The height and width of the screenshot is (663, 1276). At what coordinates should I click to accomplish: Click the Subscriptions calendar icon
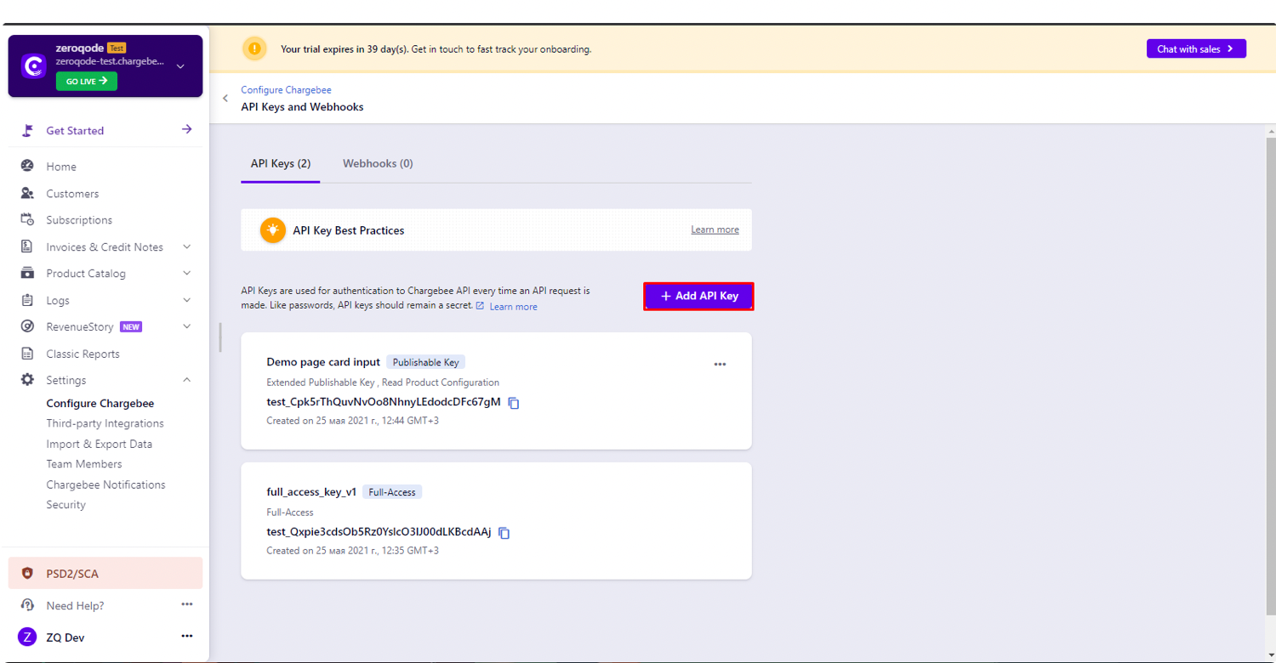(x=27, y=220)
